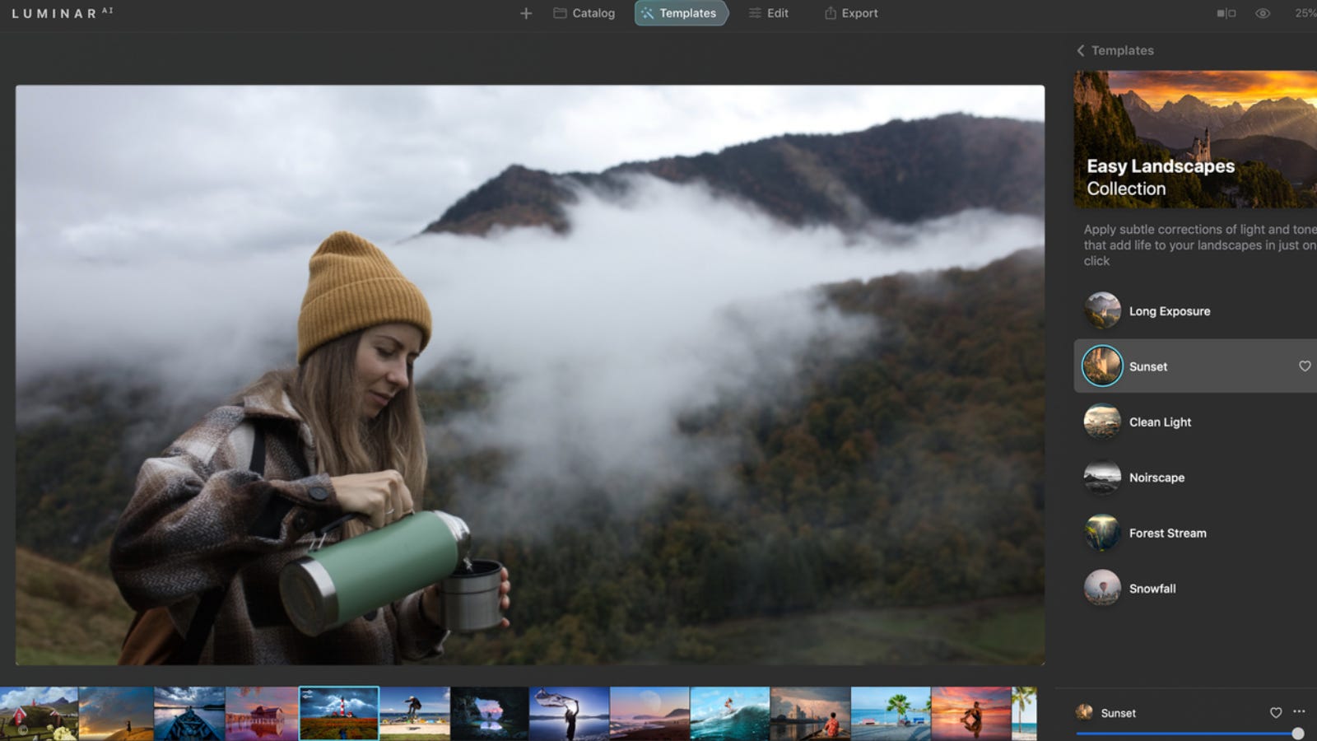1317x741 pixels.
Task: Apply the Long Exposure template
Action: click(1169, 311)
